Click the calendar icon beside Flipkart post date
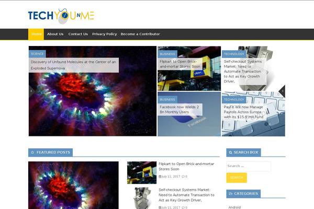This screenshot has height=209, width=314. coord(160,177)
